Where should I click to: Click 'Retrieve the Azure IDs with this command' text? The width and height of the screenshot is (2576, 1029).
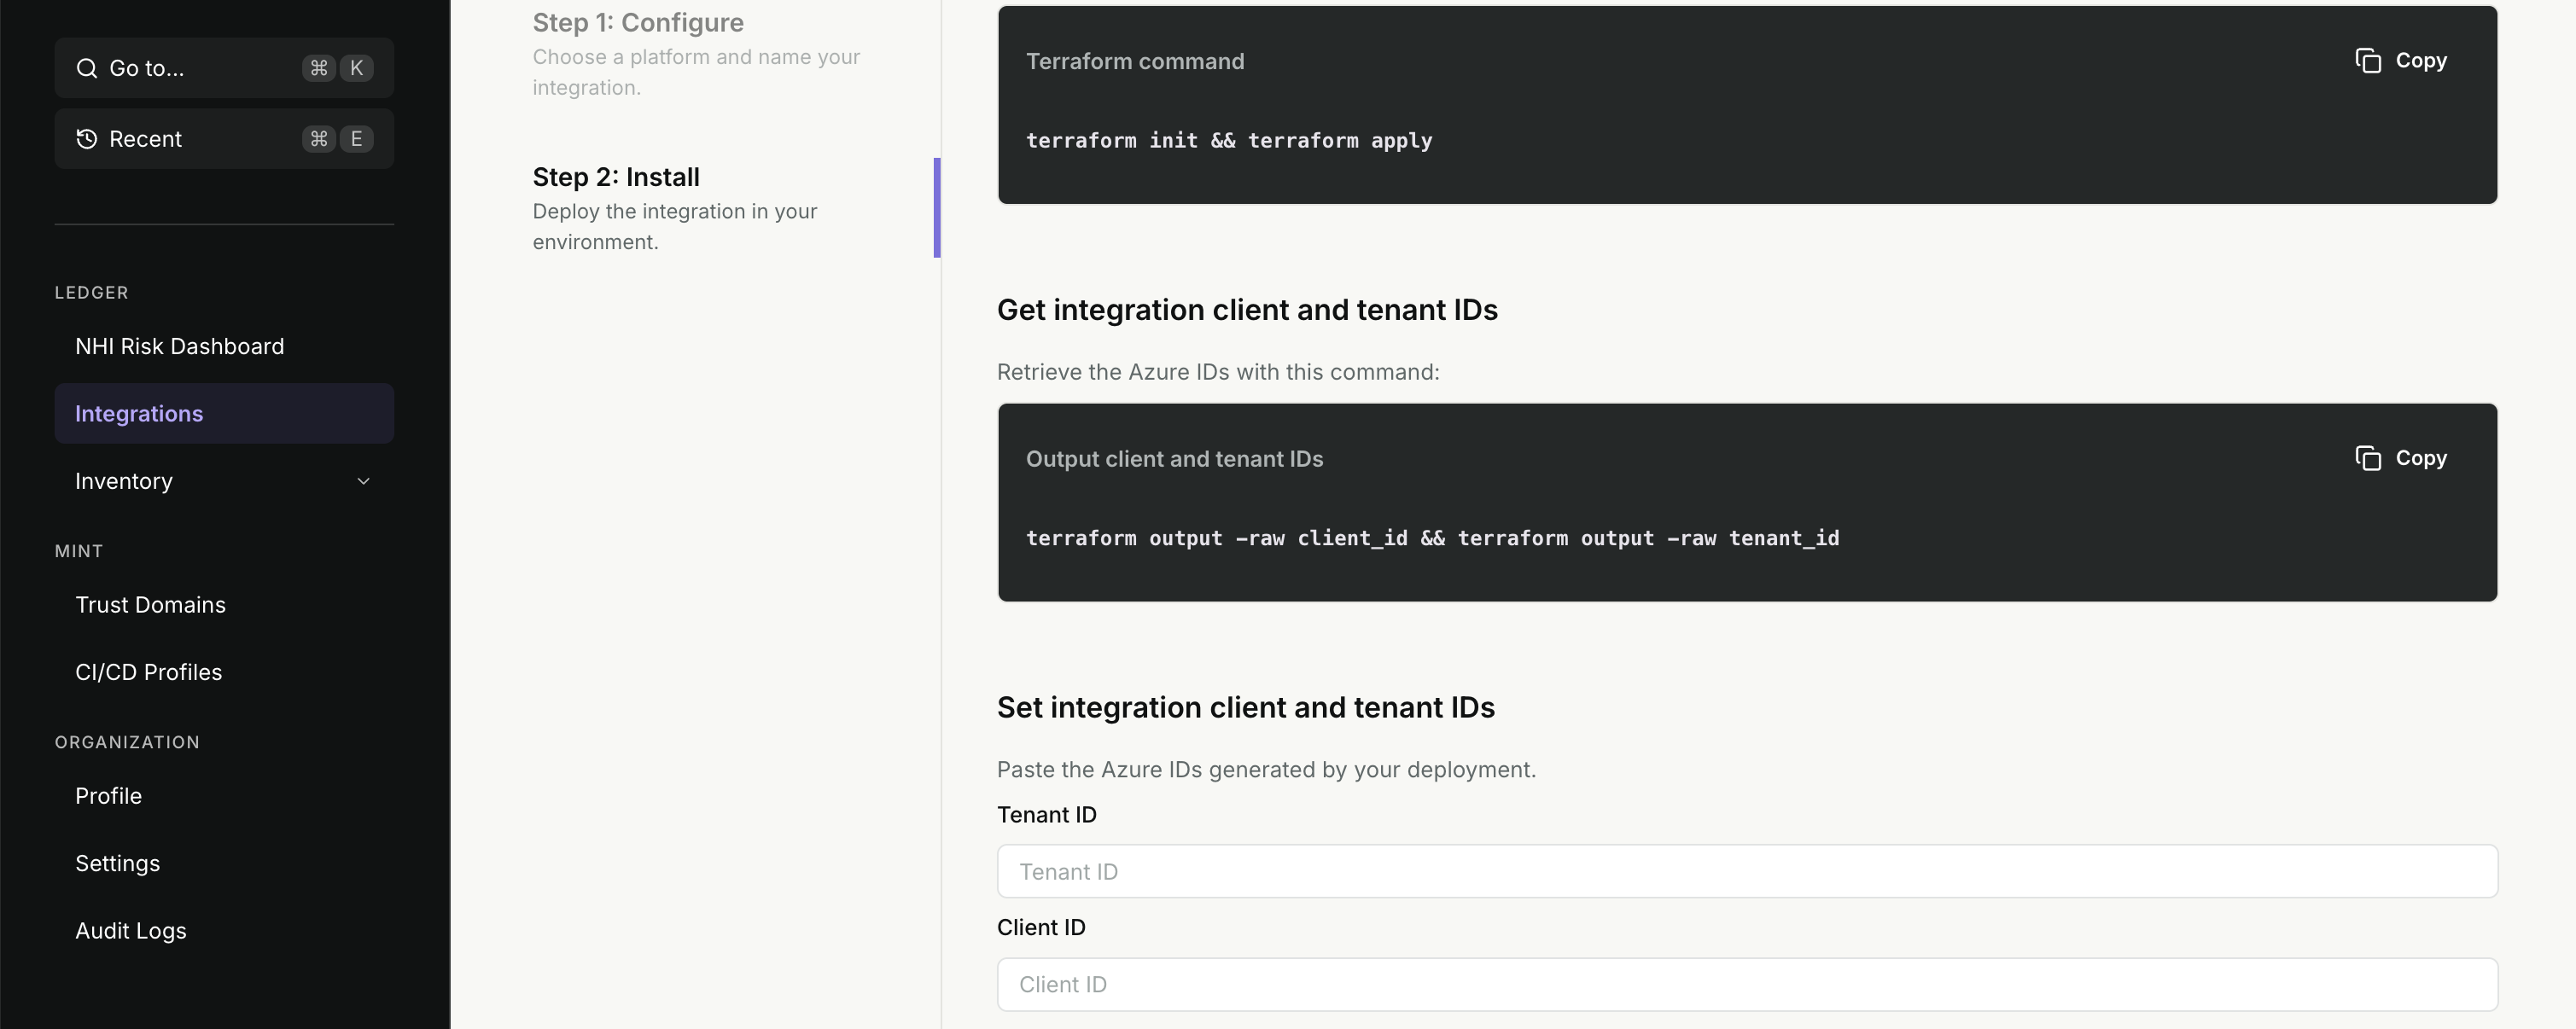point(1218,372)
